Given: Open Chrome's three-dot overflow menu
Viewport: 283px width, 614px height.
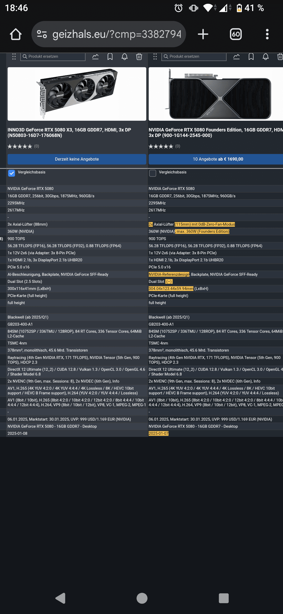Looking at the screenshot, I should tap(267, 34).
